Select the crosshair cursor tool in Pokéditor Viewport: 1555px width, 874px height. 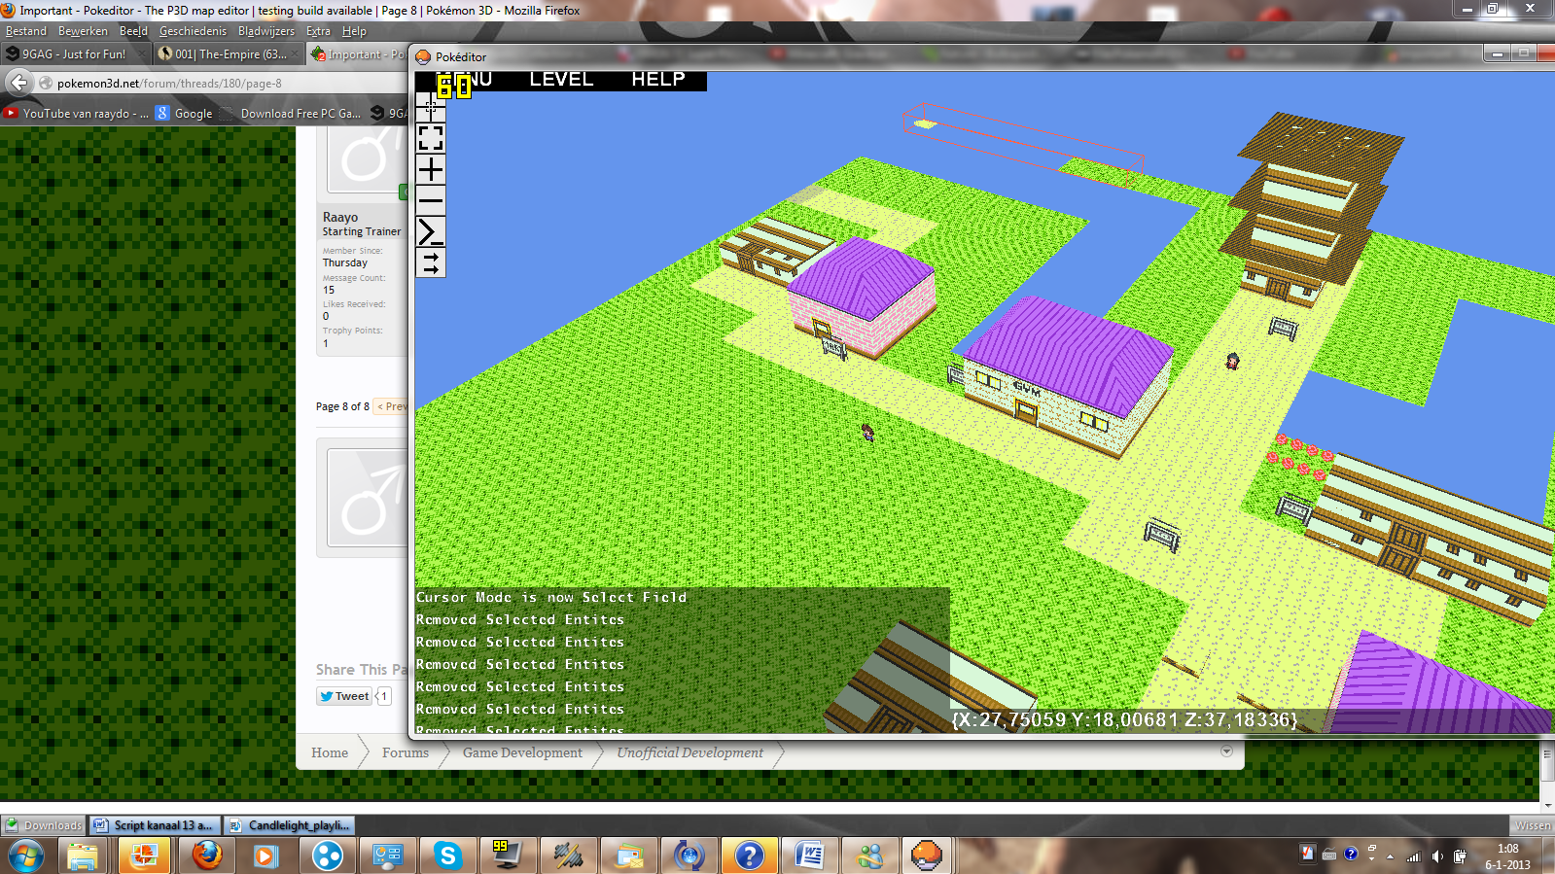(x=430, y=106)
